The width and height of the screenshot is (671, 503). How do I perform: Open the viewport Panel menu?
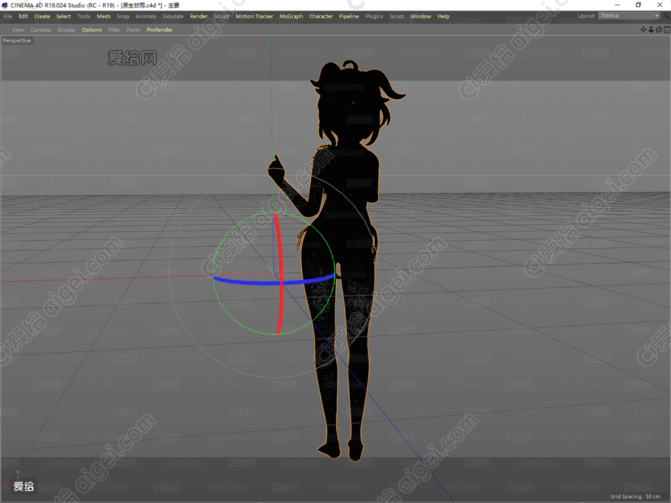[133, 30]
